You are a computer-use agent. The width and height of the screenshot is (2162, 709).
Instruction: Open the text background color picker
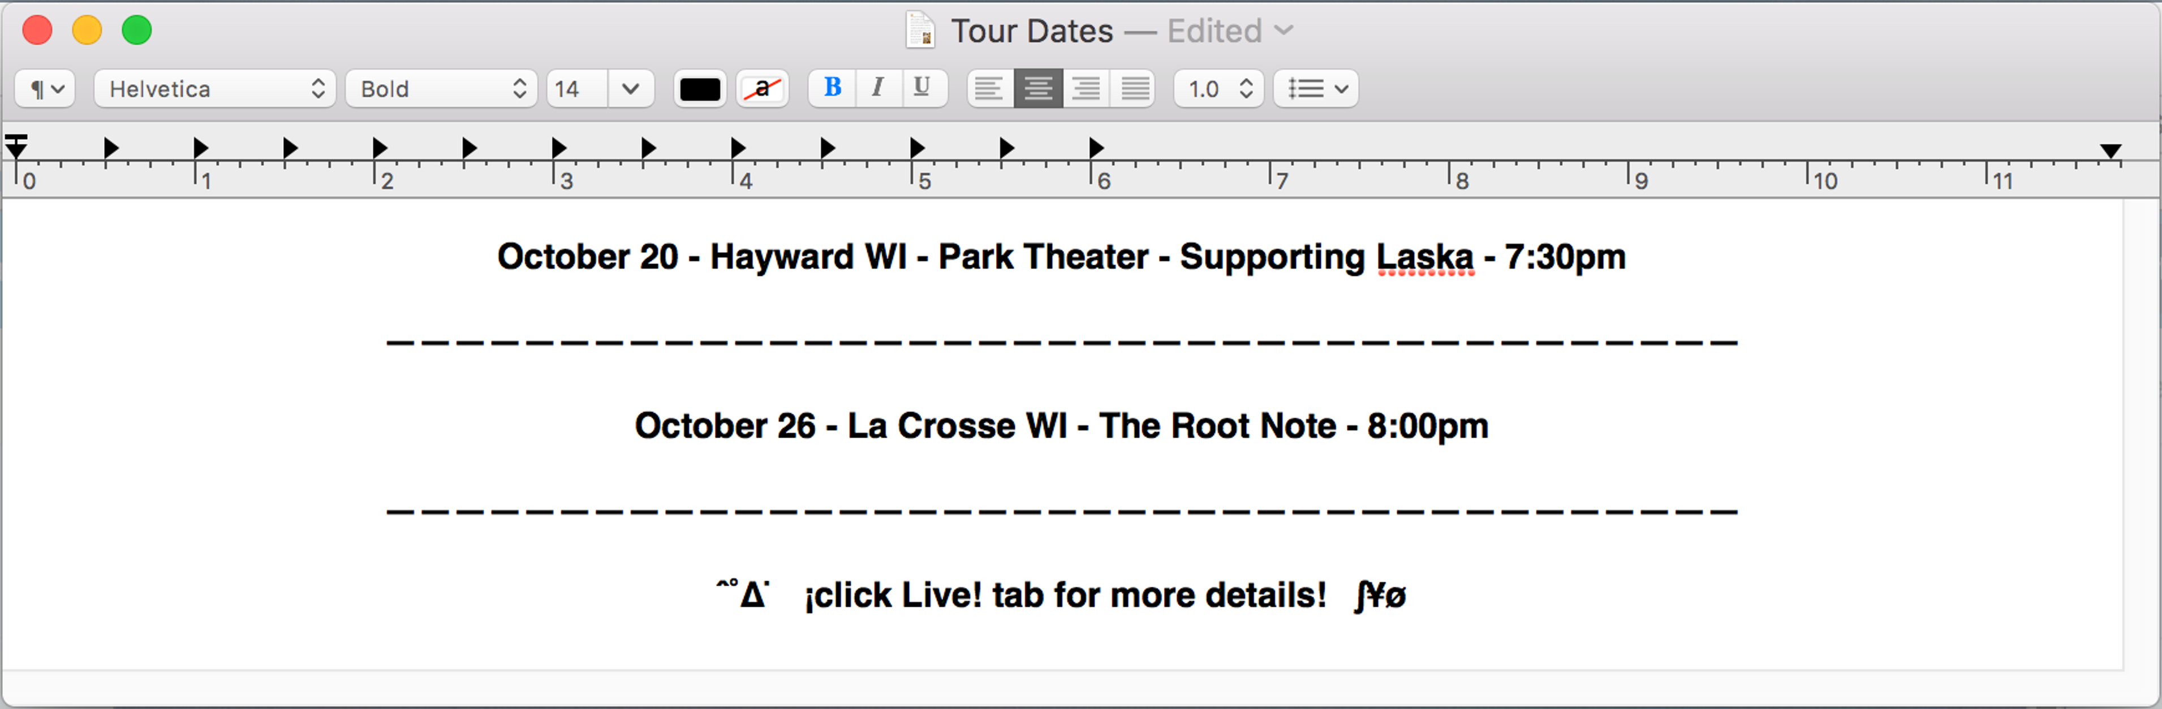762,88
